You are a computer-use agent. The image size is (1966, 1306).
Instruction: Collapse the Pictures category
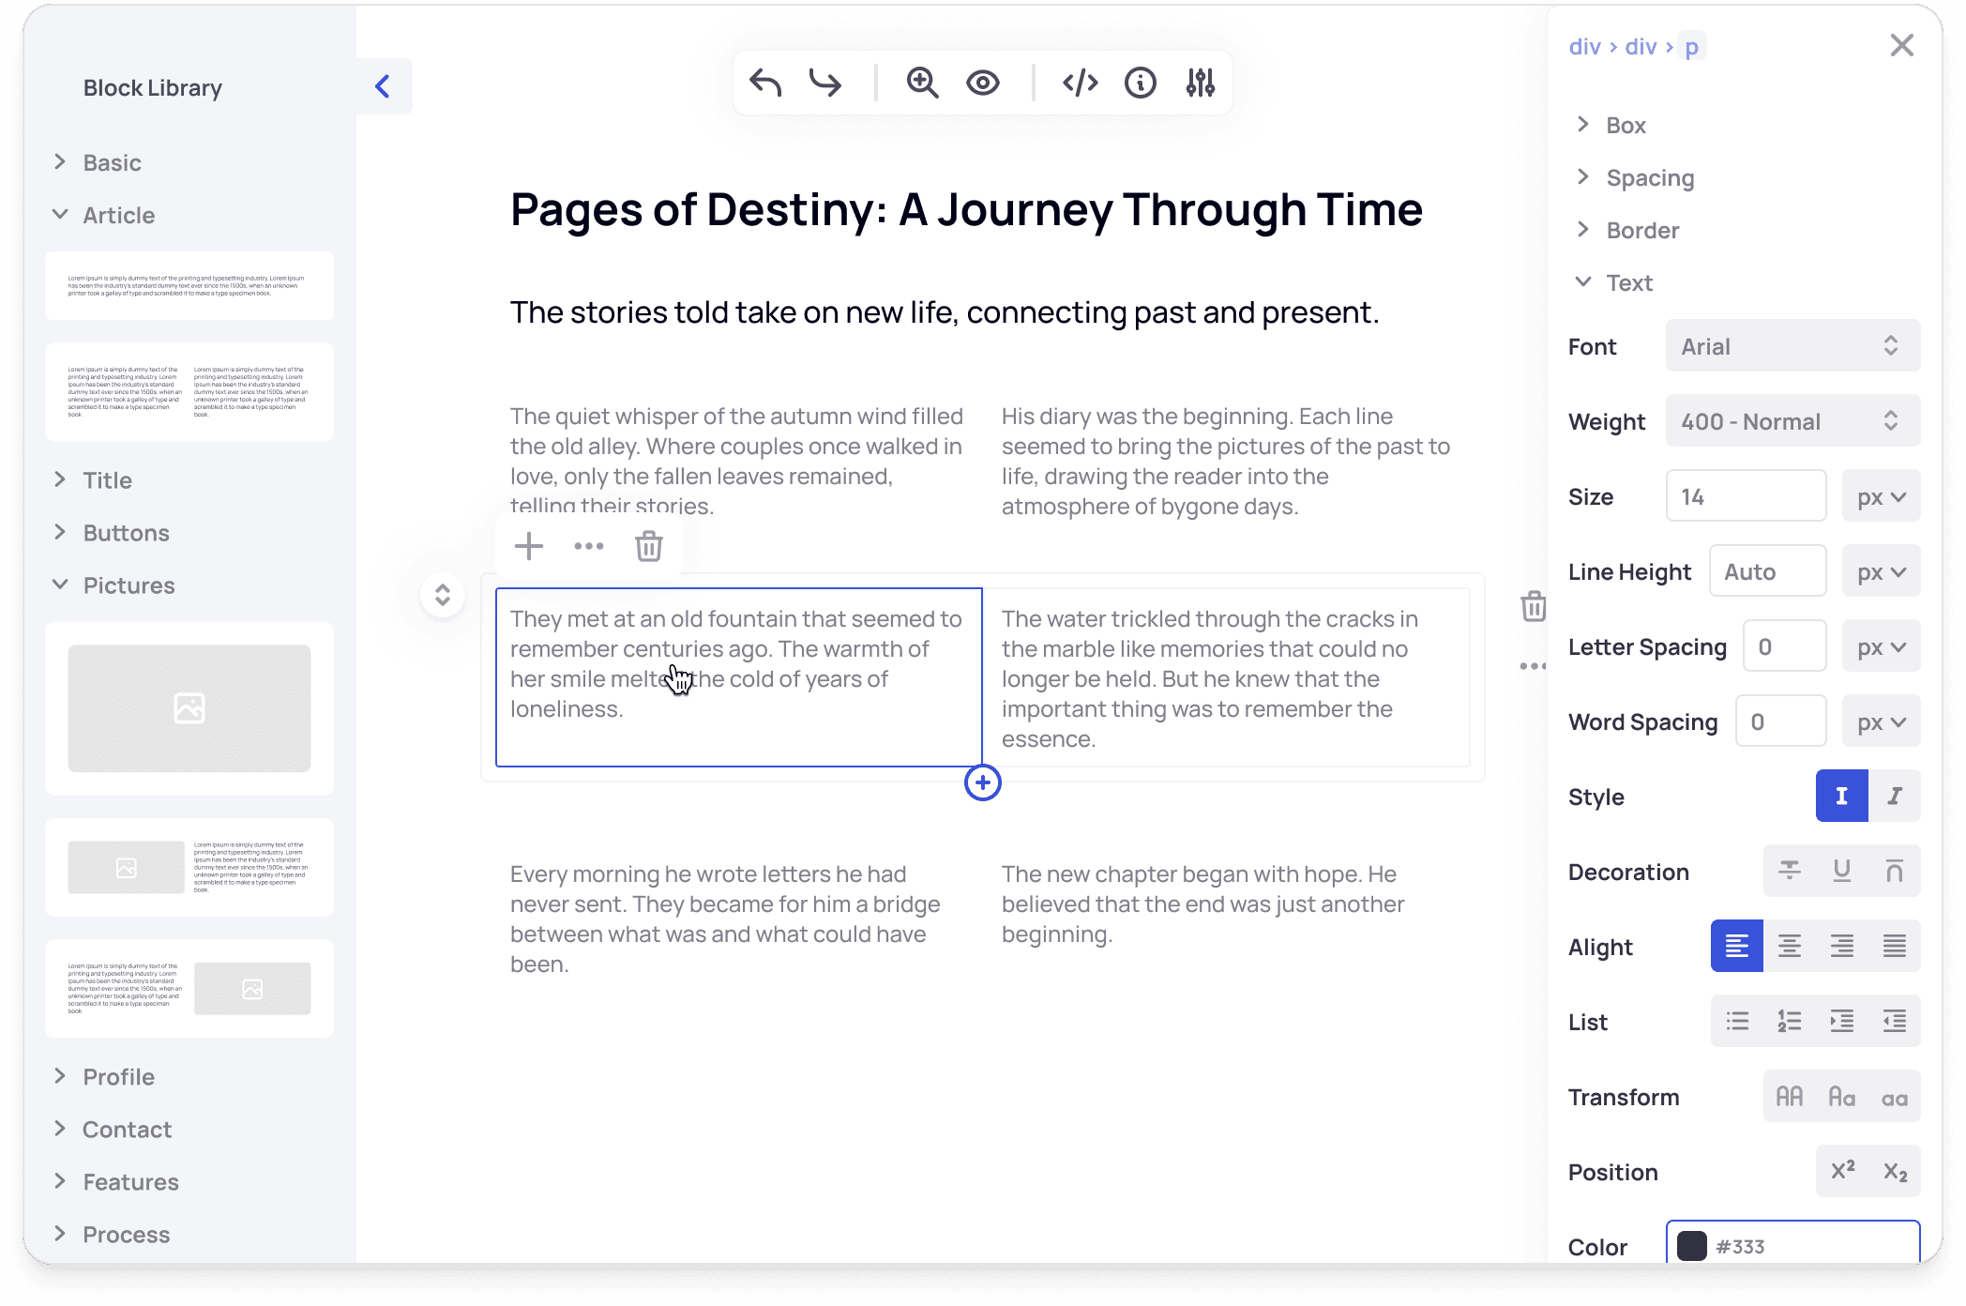[x=113, y=585]
